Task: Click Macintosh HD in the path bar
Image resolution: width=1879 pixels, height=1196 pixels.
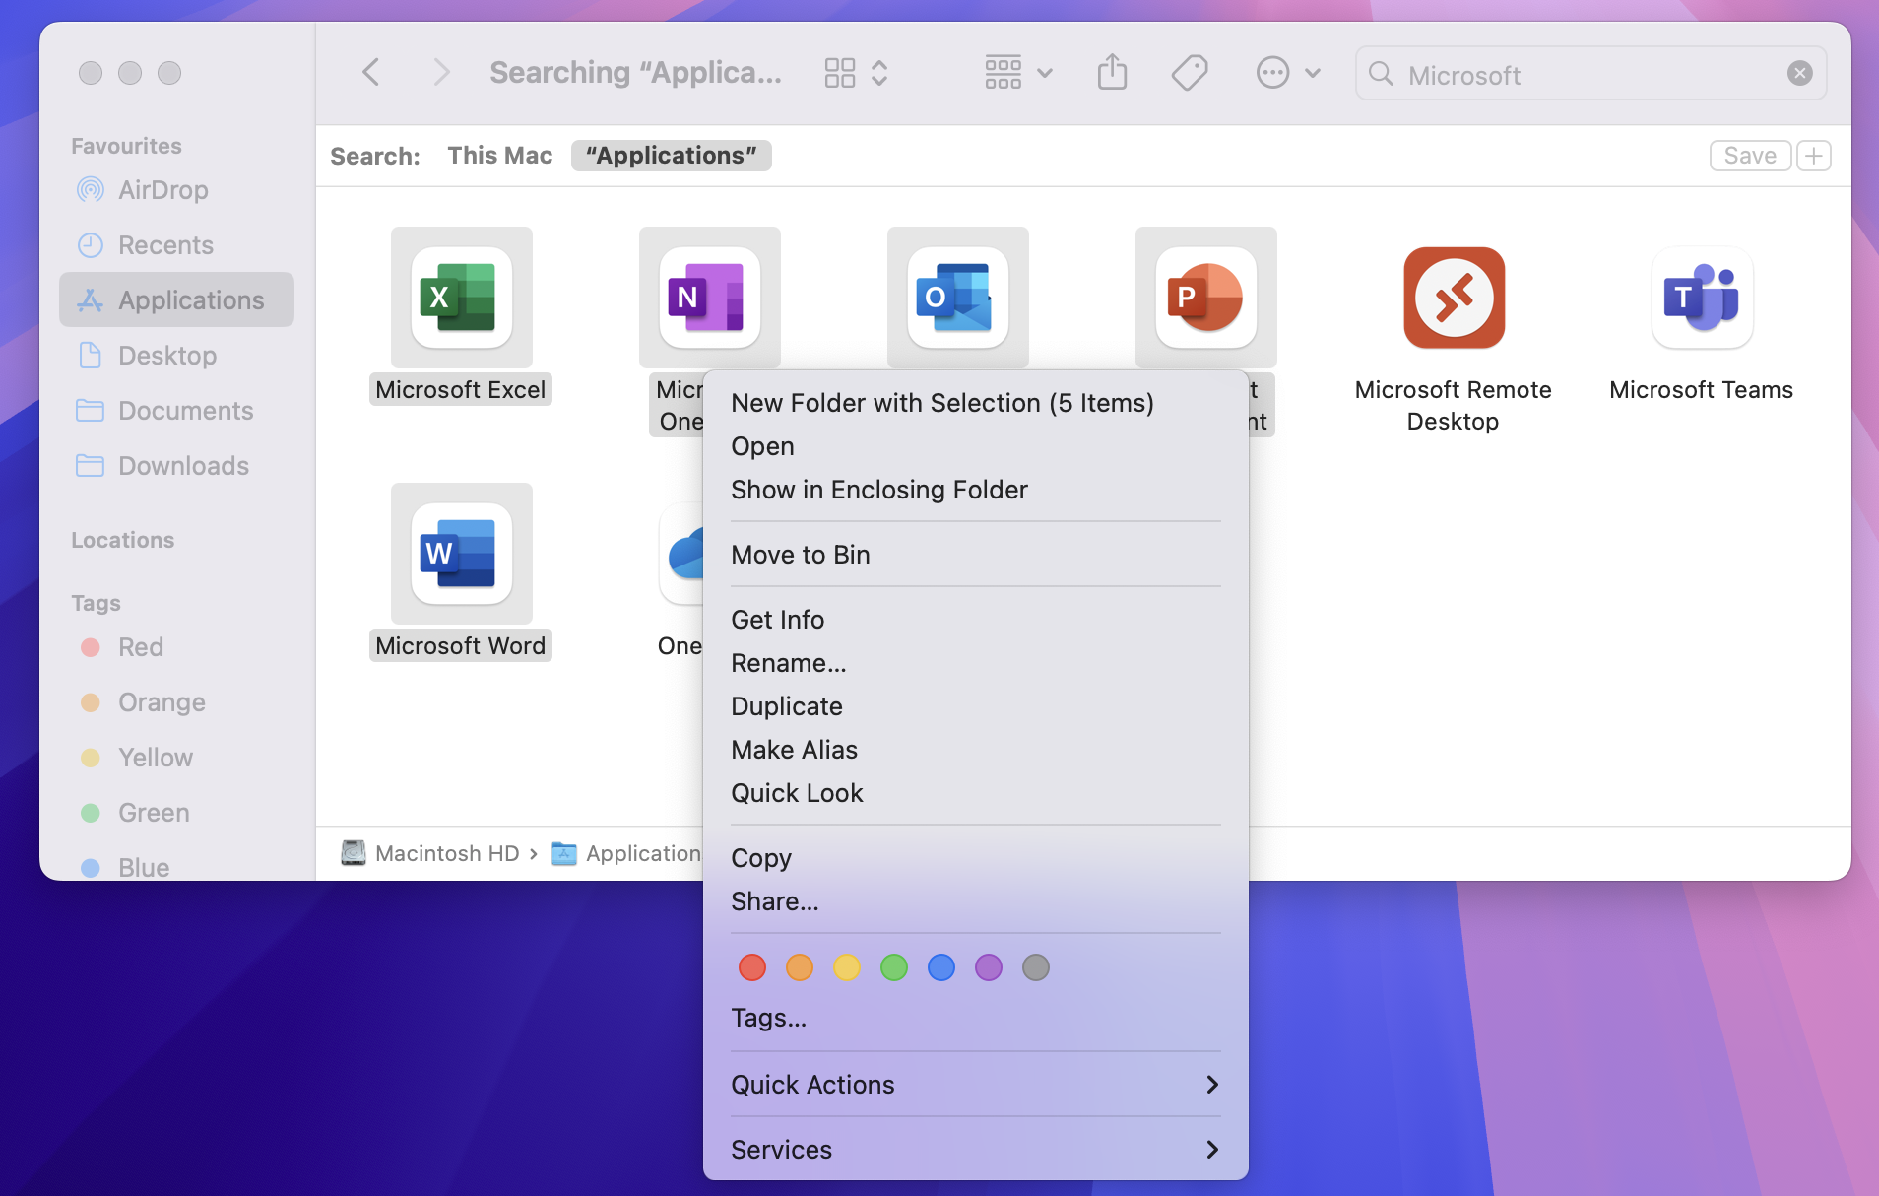Action: click(430, 853)
